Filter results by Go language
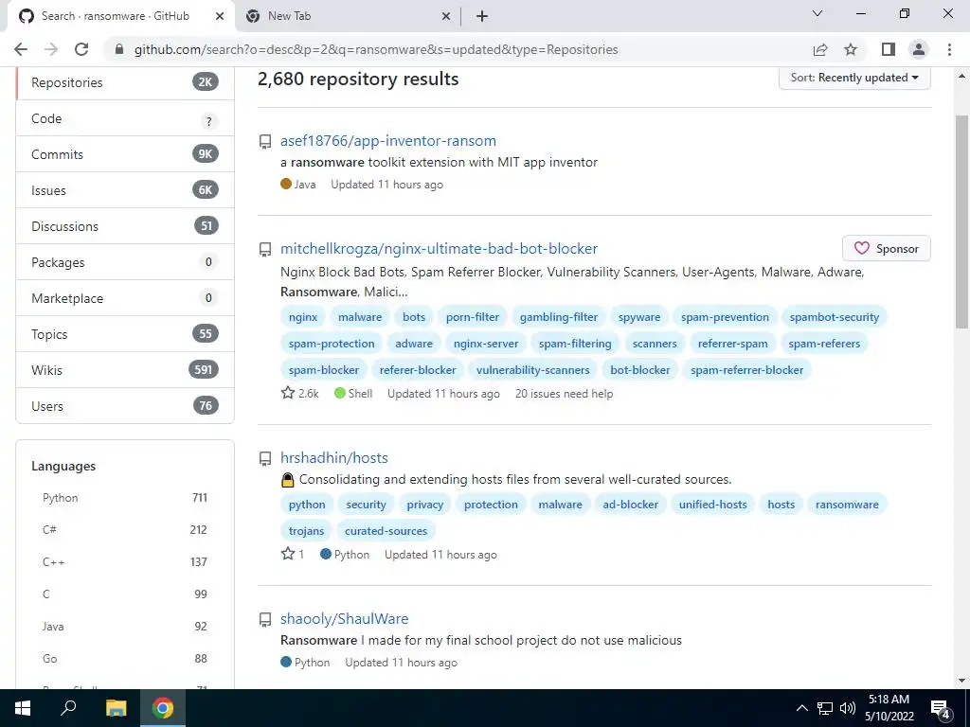970x727 pixels. pos(125,659)
